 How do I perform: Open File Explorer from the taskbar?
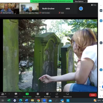coord(33,100)
